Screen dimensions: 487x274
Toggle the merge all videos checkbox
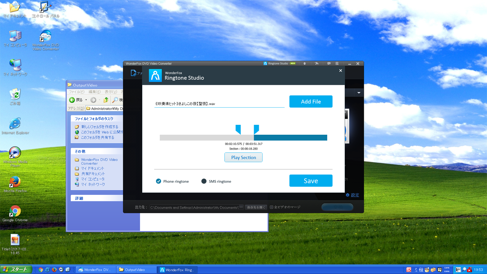pyautogui.click(x=272, y=207)
